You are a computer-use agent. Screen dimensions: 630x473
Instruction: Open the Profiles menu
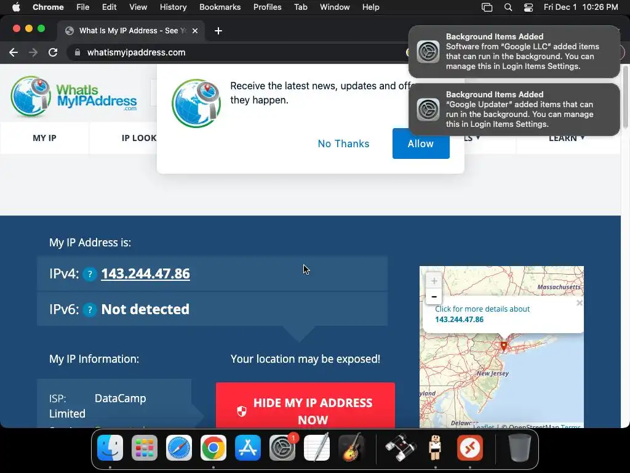(267, 7)
